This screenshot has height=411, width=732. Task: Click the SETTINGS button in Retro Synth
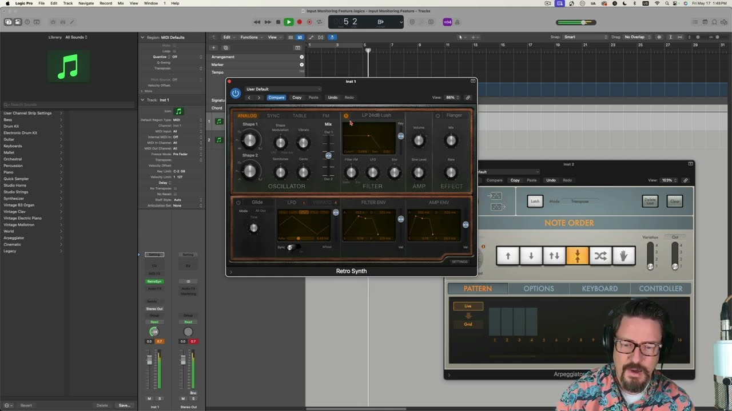[459, 261]
